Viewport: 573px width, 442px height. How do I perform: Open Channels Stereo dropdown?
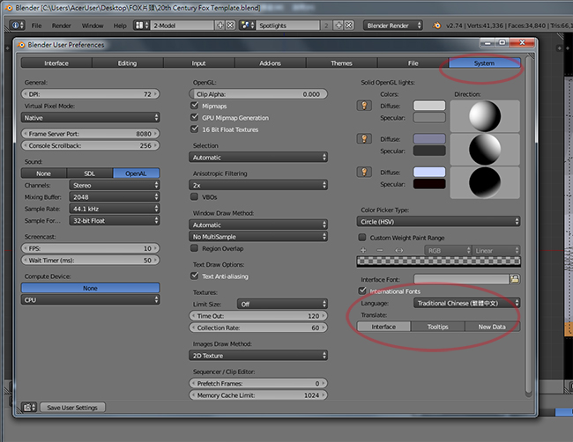point(115,185)
